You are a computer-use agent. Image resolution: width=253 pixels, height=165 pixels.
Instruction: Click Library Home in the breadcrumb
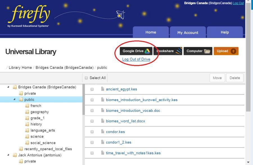coord(20,68)
